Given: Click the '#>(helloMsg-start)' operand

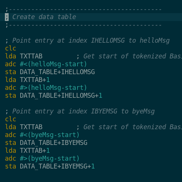Looking at the screenshot, I should click(53, 88).
